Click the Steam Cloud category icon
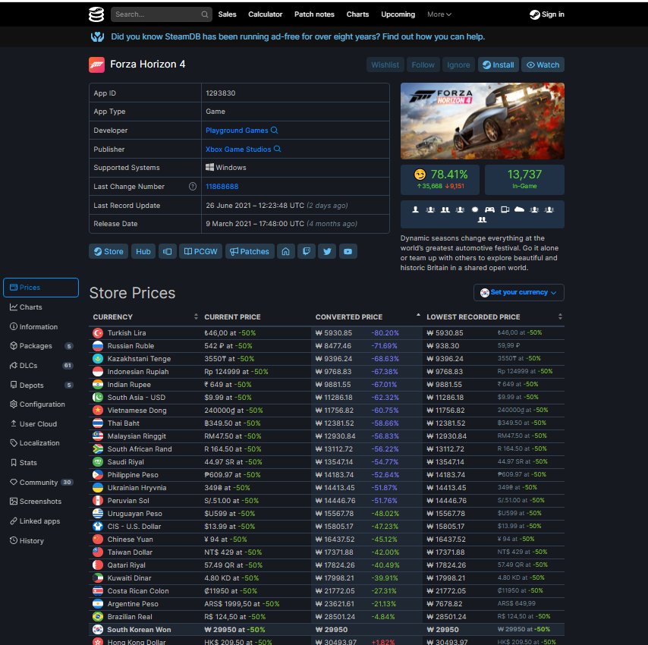Image resolution: width=648 pixels, height=645 pixels. click(520, 209)
